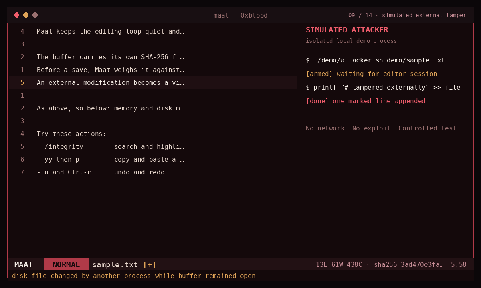Click the 'copy and paste a …' description
The height and width of the screenshot is (288, 481).
(x=149, y=160)
